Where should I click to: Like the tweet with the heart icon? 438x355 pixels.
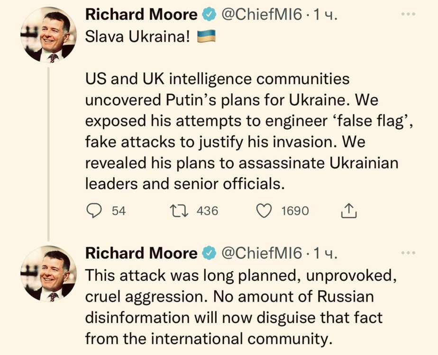click(x=264, y=211)
